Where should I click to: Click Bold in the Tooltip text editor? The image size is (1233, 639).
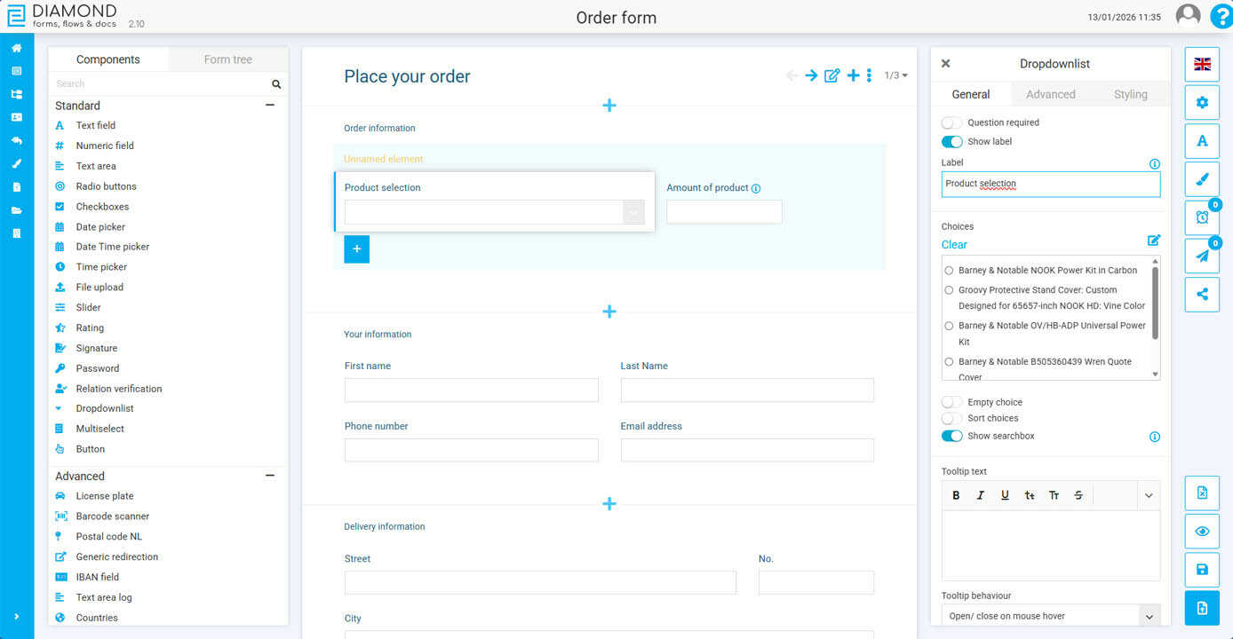coord(956,494)
